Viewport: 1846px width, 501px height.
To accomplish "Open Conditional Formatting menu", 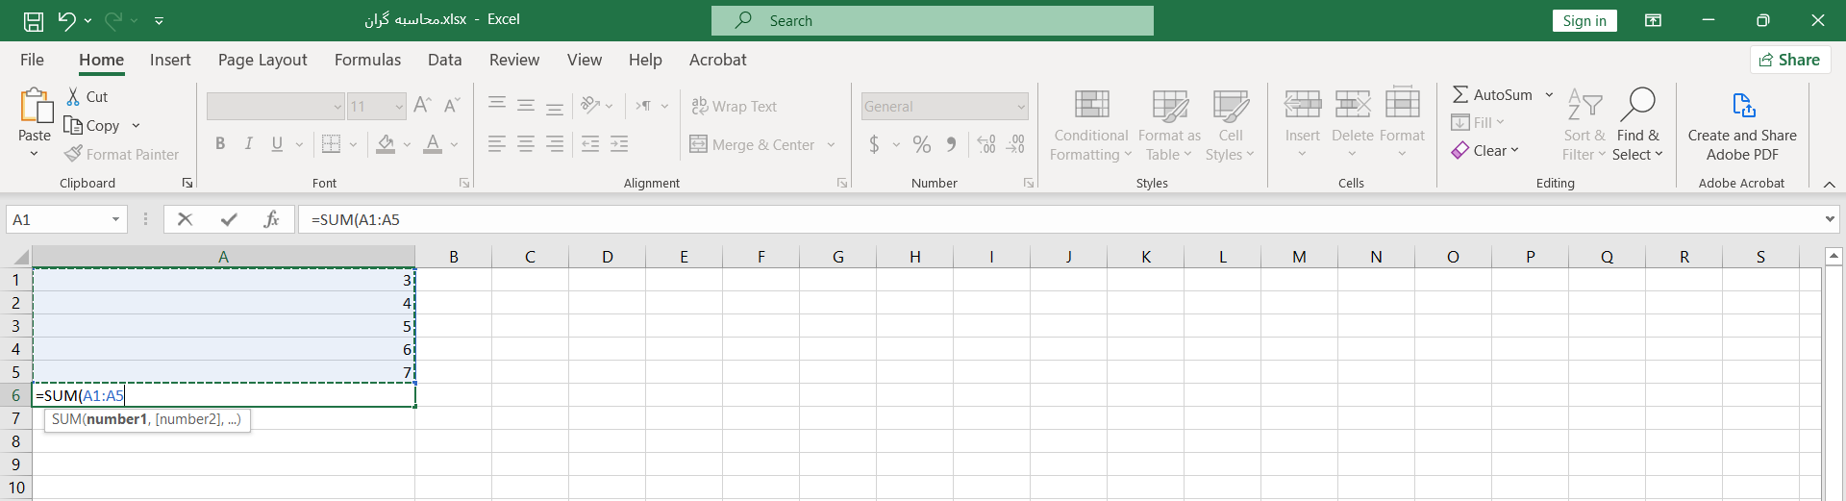I will point(1090,126).
